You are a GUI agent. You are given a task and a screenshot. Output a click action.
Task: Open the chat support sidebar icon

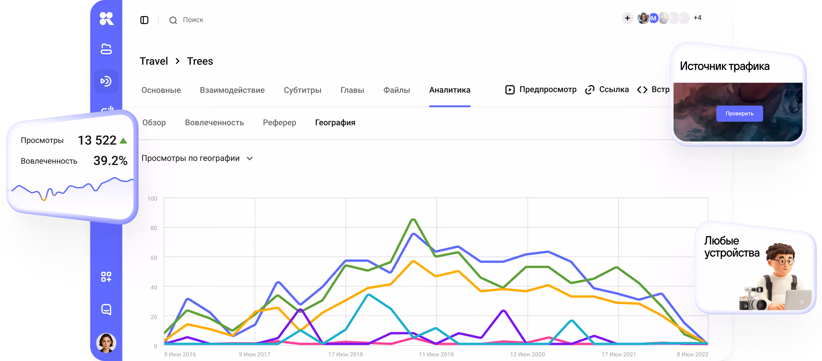point(106,310)
